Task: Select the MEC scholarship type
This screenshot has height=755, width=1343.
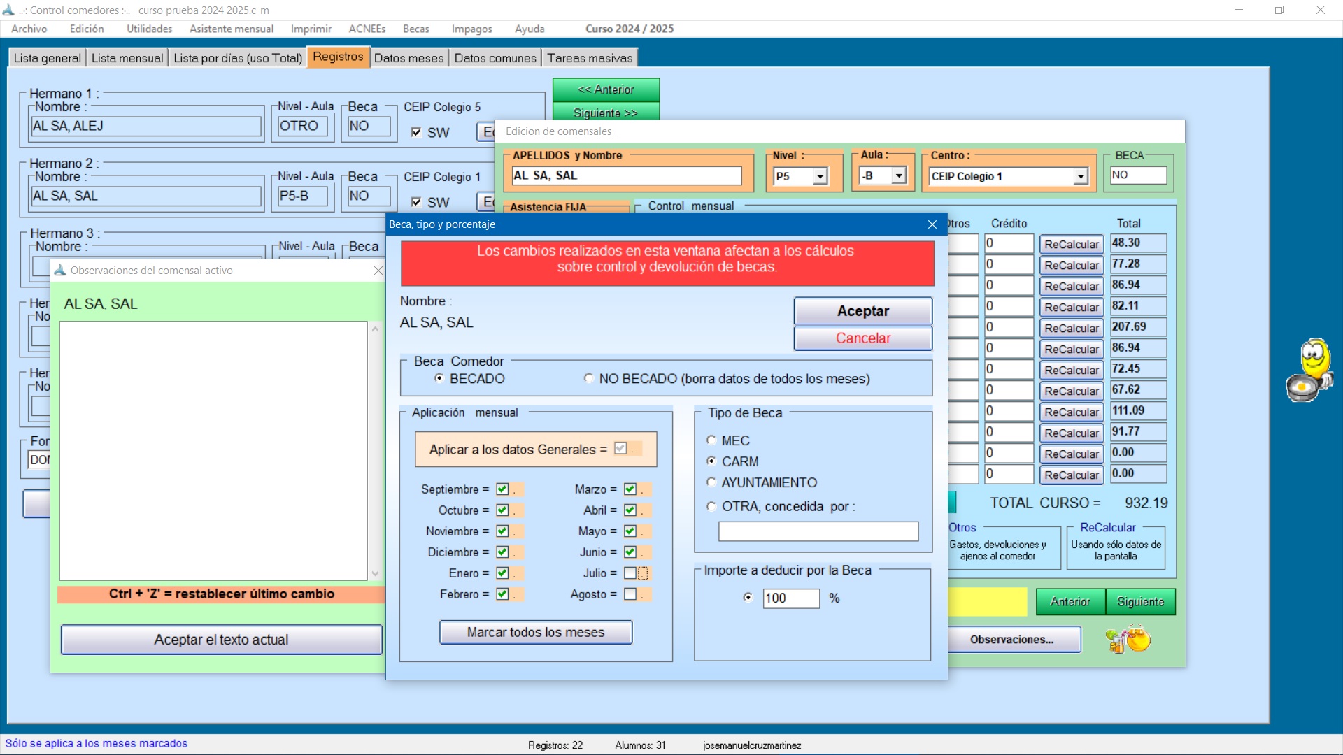Action: [711, 440]
